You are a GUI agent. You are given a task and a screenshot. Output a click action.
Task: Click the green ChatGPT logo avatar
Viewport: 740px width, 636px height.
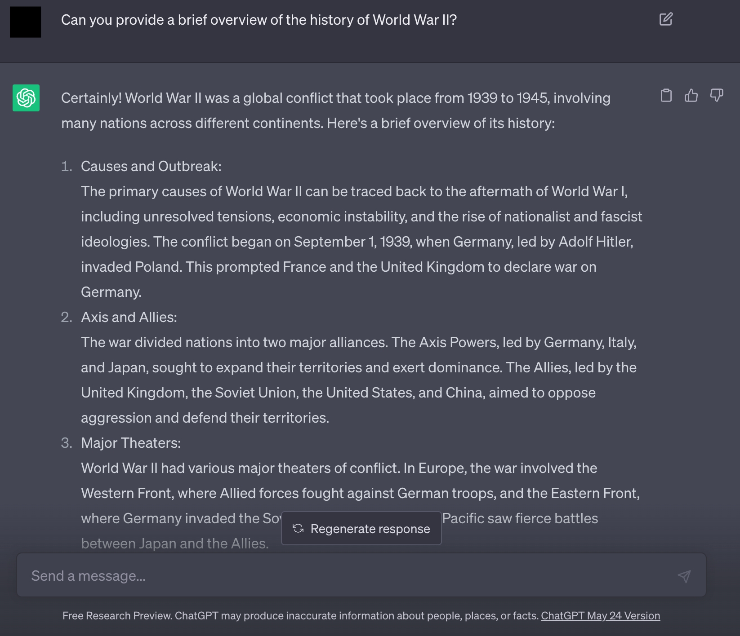[x=26, y=98]
